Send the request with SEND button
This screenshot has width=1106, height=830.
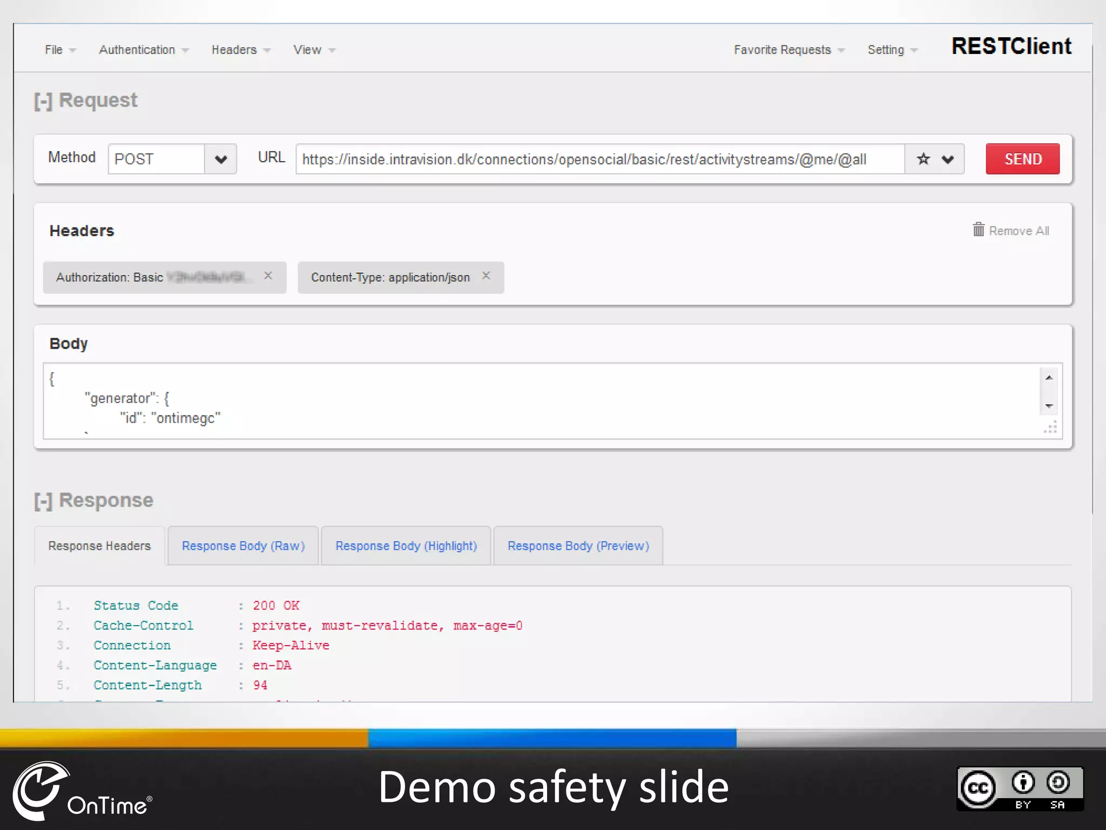1022,159
